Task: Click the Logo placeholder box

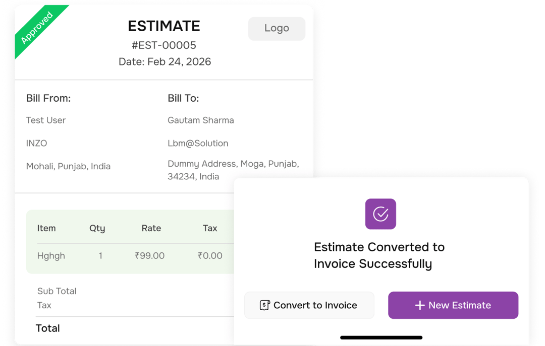Action: coord(277,29)
